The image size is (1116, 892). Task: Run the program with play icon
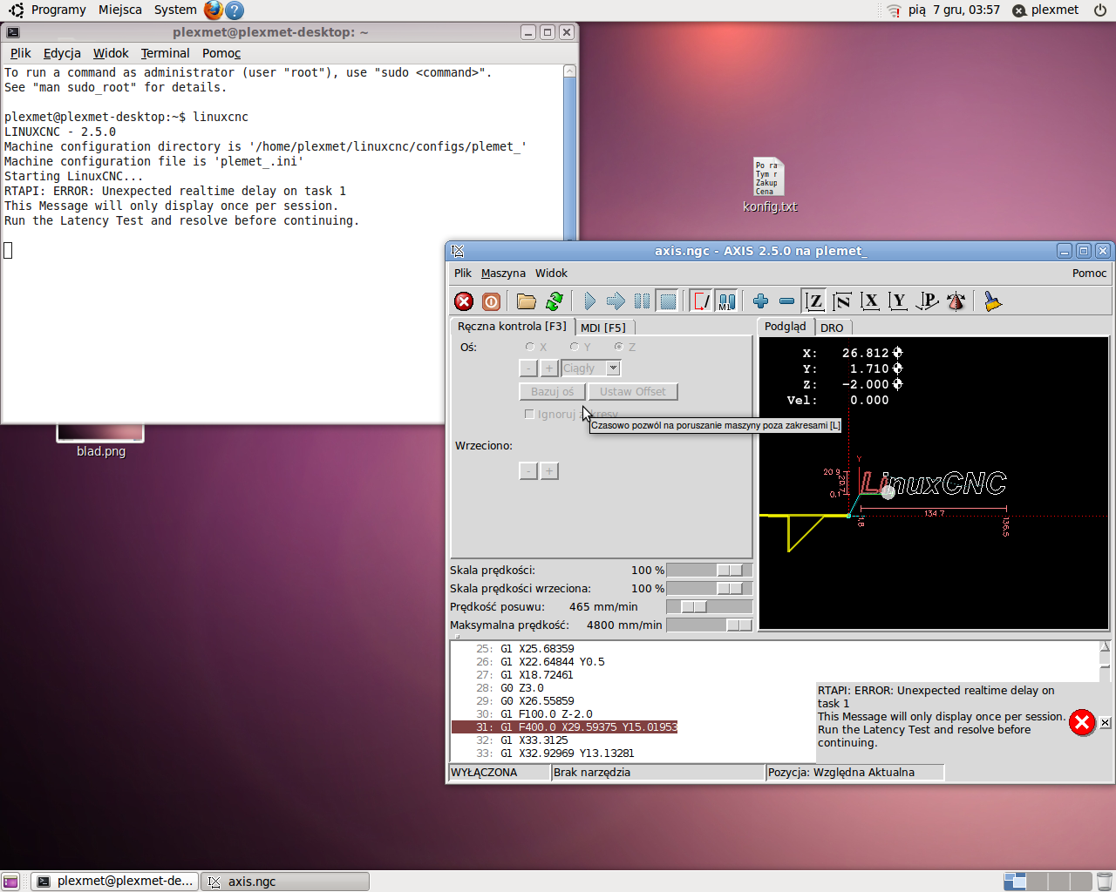point(589,301)
